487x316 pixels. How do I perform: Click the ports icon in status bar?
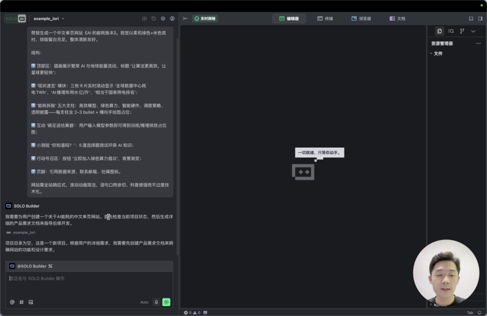205,312
